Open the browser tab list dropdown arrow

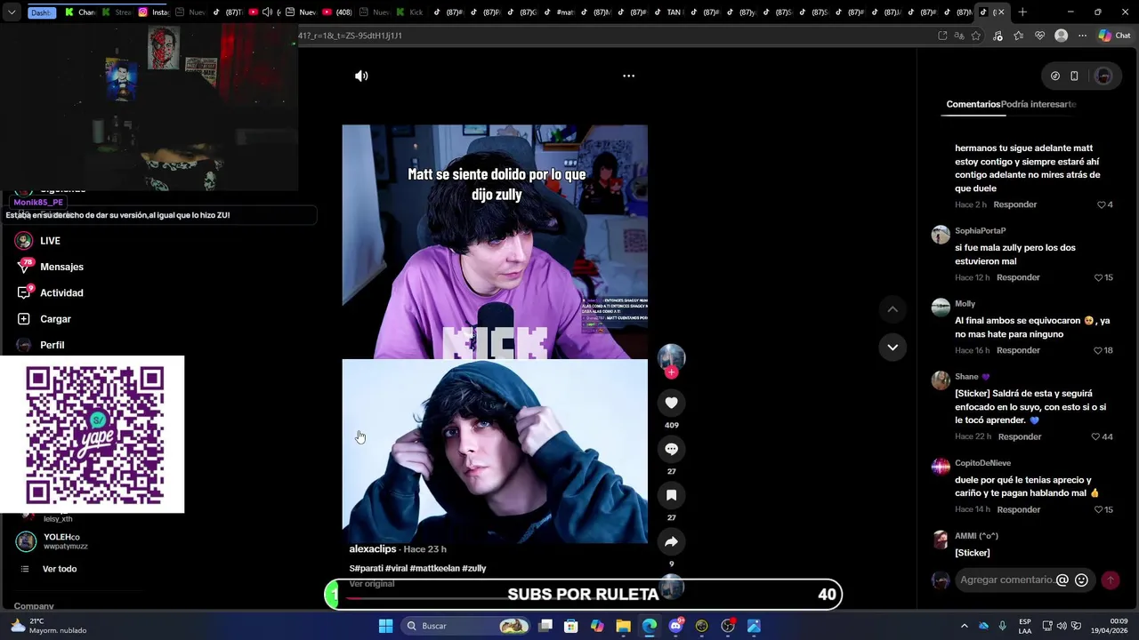[x=11, y=12]
